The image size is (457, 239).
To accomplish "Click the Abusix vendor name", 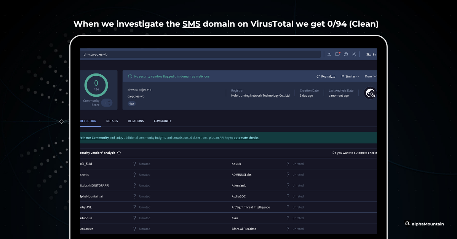I will [x=236, y=164].
